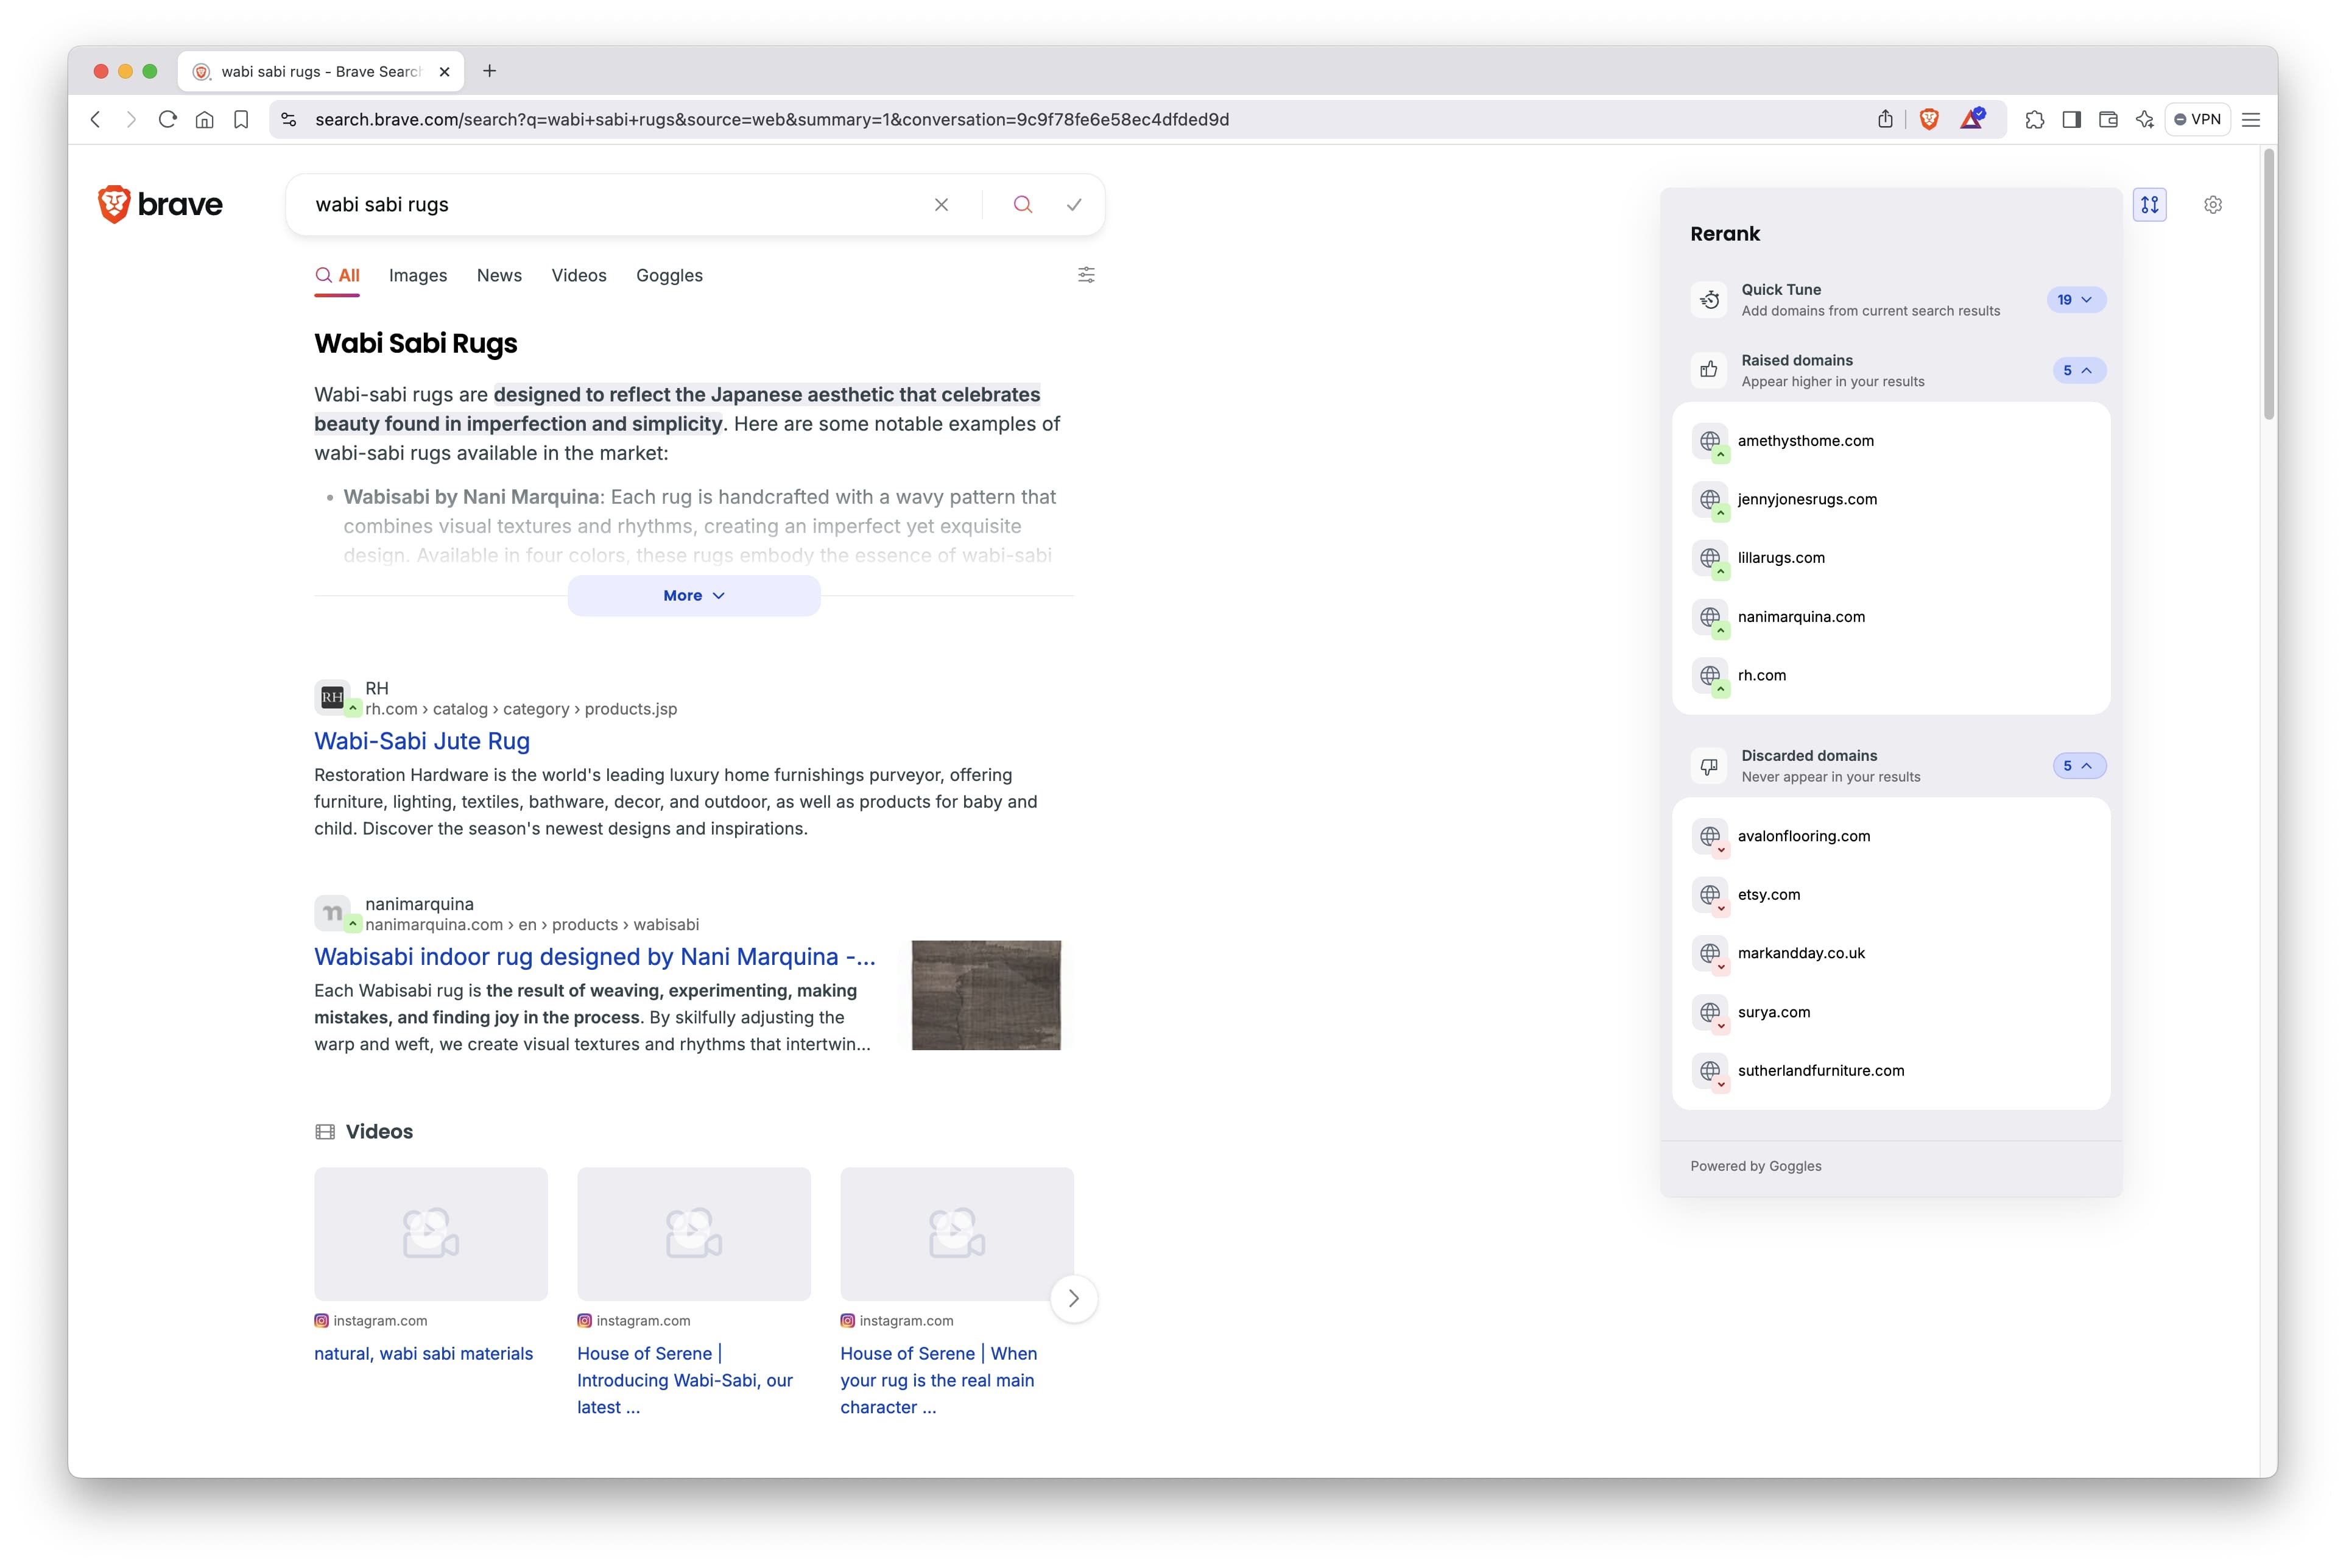Viewport: 2346px width, 1568px height.
Task: Expand summary with More button
Action: point(694,596)
